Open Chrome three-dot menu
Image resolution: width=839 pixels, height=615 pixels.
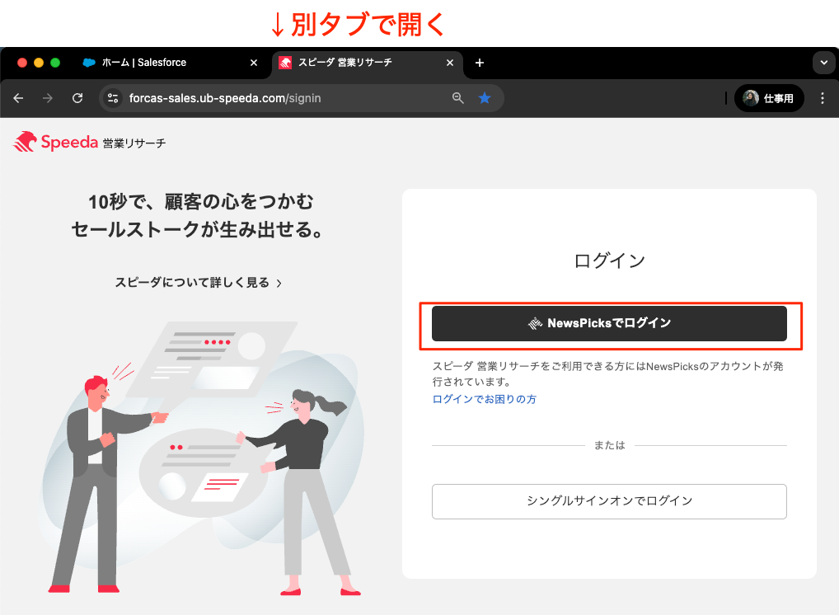click(822, 98)
